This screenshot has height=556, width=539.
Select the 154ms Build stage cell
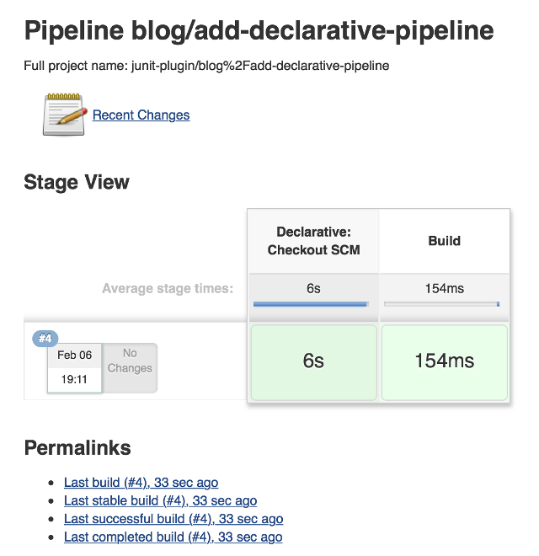click(x=444, y=362)
